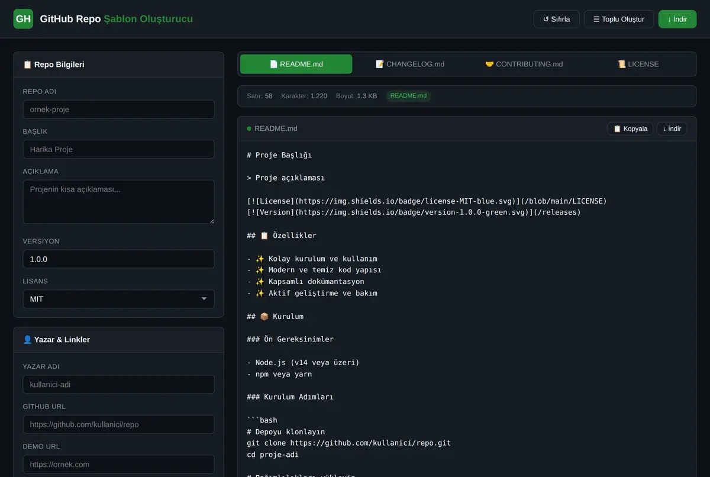Switch to the LICENSE tab
This screenshot has height=477, width=710.
point(638,64)
